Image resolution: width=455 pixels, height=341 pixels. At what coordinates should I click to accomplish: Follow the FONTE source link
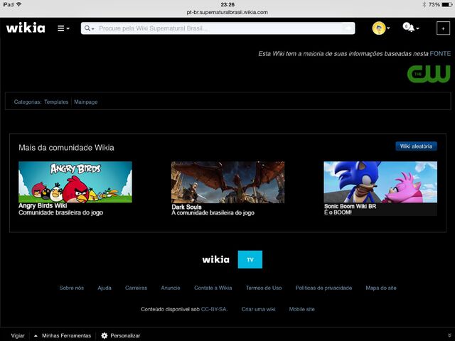point(440,54)
